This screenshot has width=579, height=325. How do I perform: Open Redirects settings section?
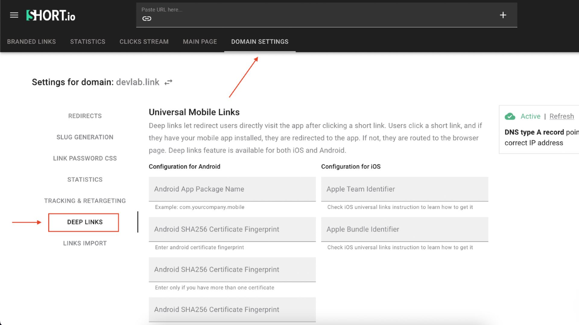click(x=85, y=116)
